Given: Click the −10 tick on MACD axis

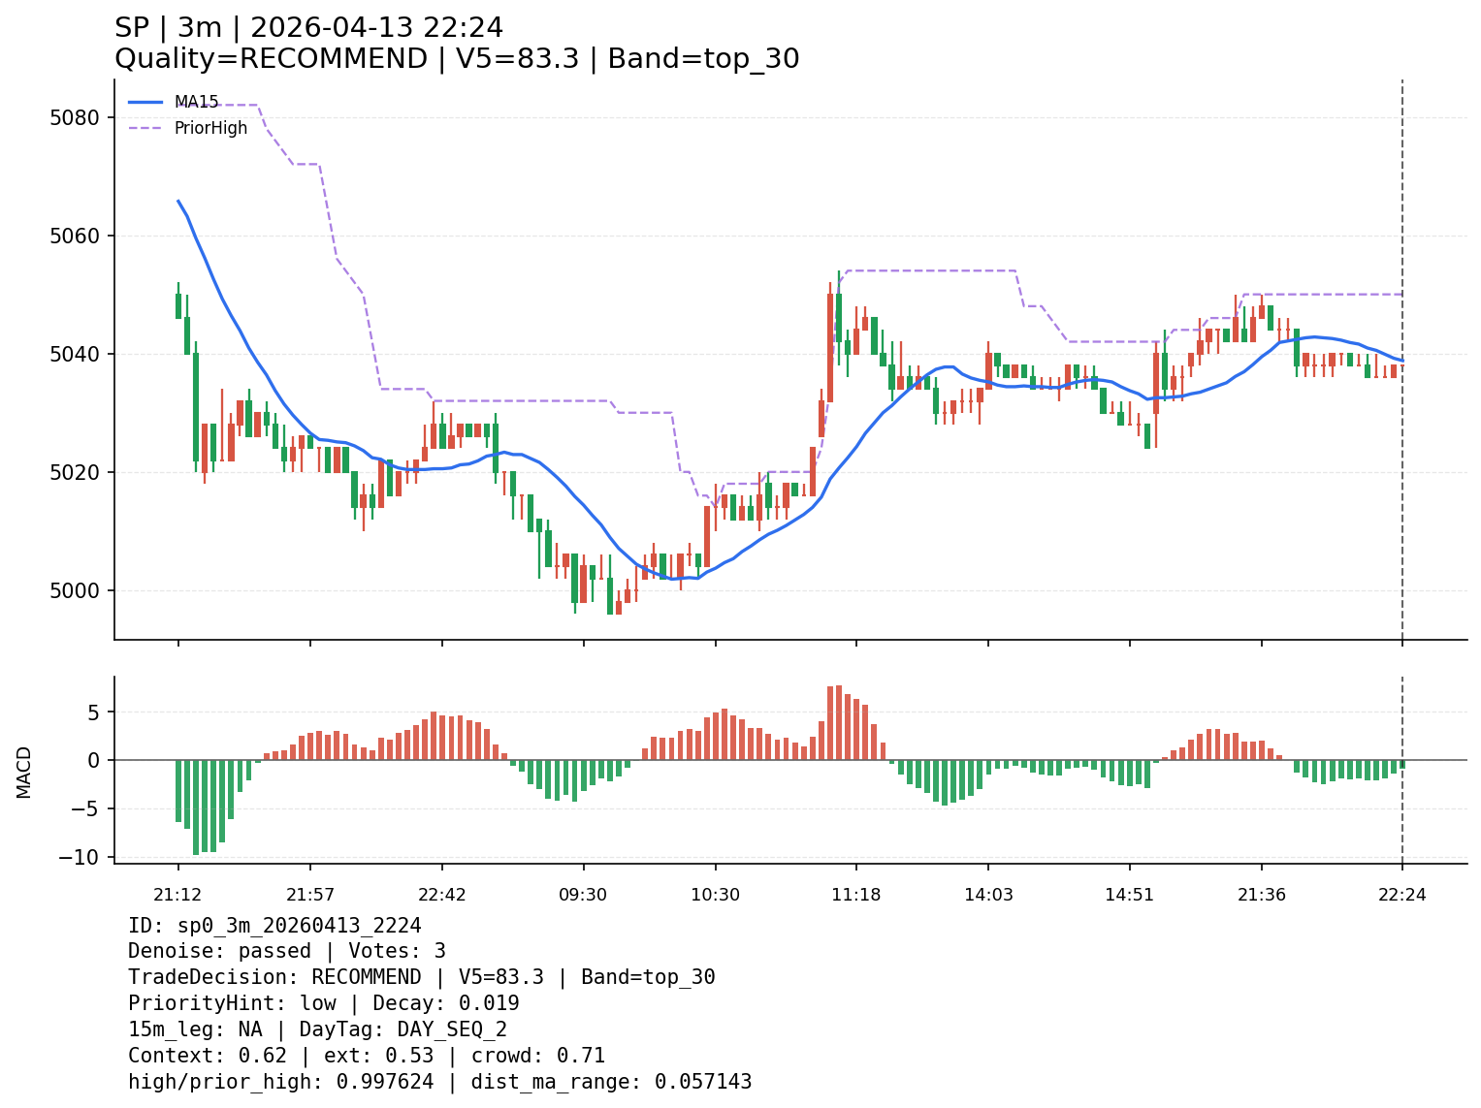Looking at the screenshot, I should pos(80,858).
